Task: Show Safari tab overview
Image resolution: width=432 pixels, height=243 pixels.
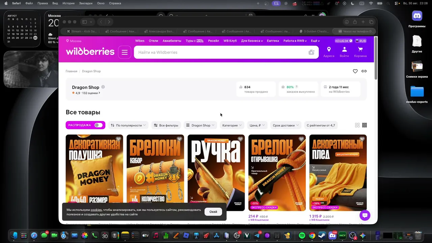Action: 371,22
